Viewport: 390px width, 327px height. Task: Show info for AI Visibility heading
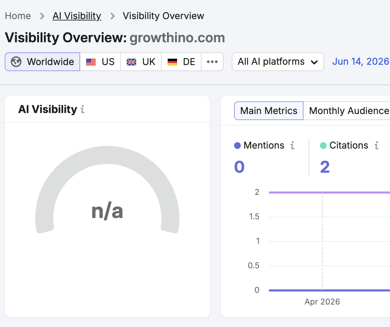[82, 109]
